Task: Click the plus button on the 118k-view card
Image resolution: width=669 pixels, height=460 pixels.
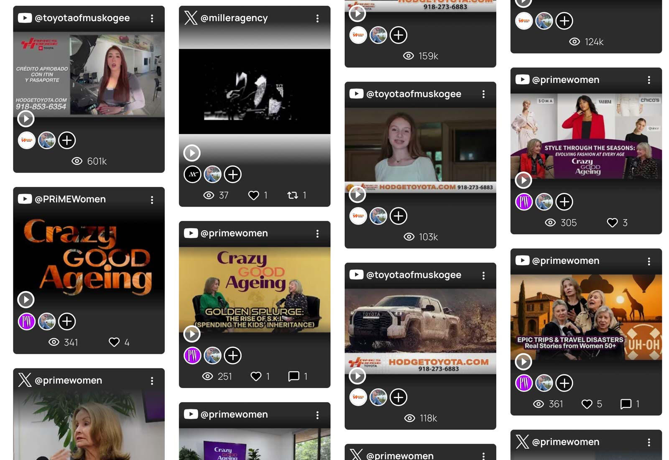Action: point(398,397)
